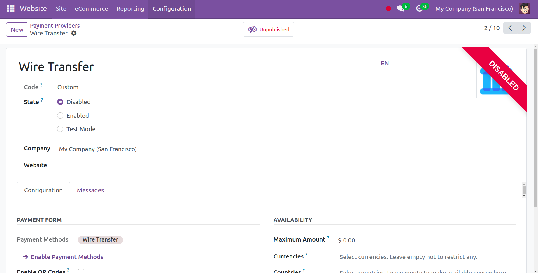Click the Enable Payment Methods link
Viewport: 538px width, 273px height.
pyautogui.click(x=63, y=257)
